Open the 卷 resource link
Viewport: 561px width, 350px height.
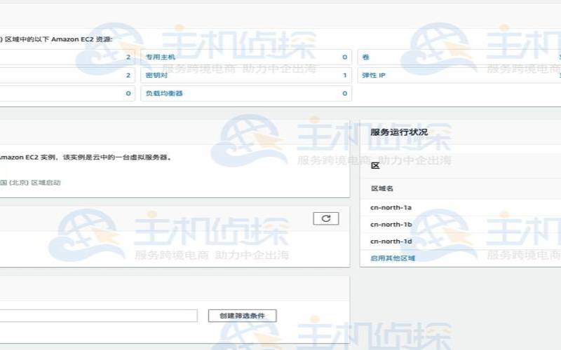(365, 57)
